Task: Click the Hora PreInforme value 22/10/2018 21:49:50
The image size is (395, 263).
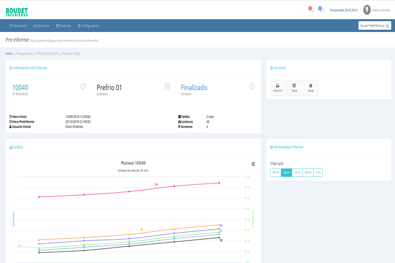Action: click(x=78, y=122)
